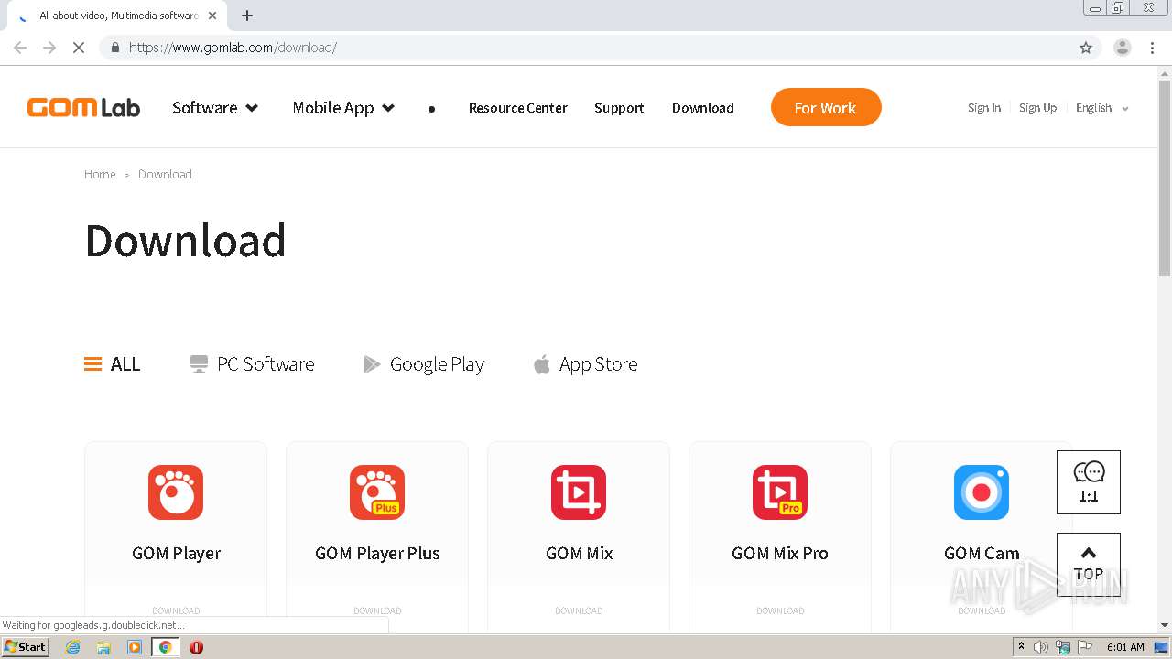
Task: Open the media player taskbar icon
Action: 135,647
